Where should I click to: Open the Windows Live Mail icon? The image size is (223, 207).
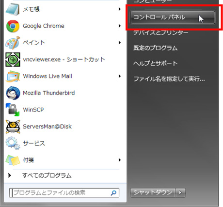pos(13,76)
